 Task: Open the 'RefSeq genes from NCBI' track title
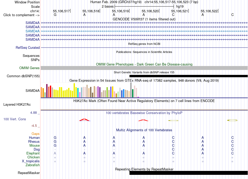[144, 44]
